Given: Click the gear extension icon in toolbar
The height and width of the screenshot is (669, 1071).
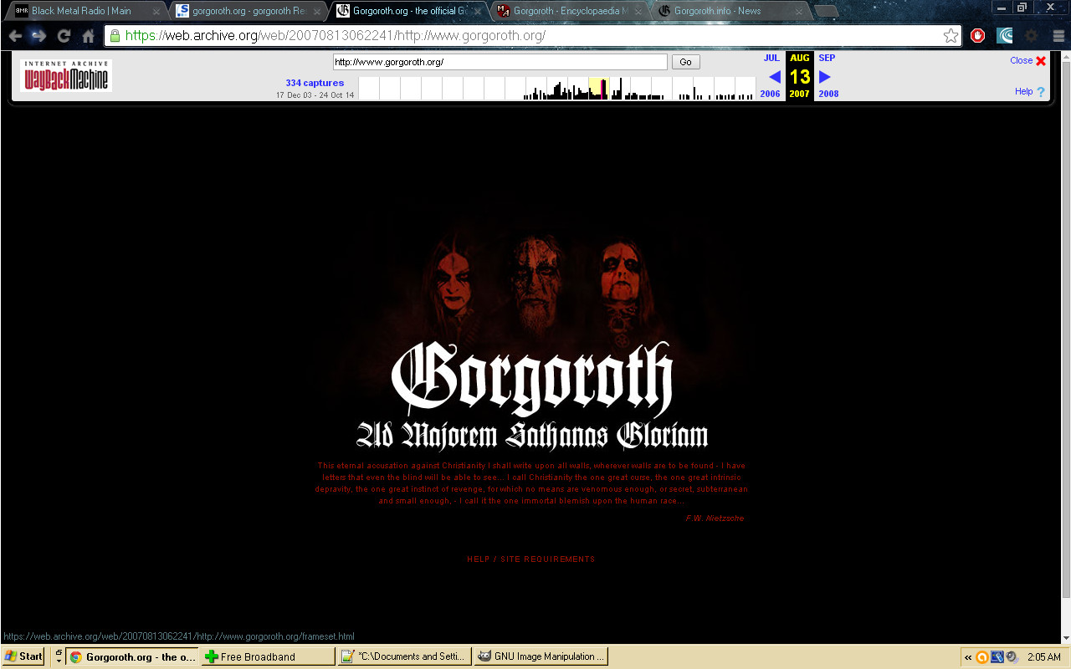Looking at the screenshot, I should point(1032,36).
